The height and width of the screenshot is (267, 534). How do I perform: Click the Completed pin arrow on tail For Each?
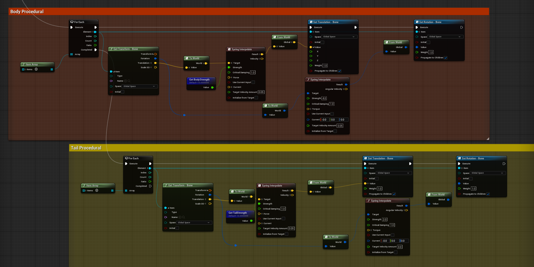pos(151,186)
